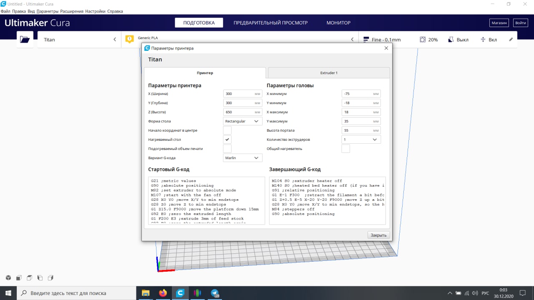
Task: Select the 'ПОДГОТОВКА' stage button
Action: pyautogui.click(x=199, y=23)
